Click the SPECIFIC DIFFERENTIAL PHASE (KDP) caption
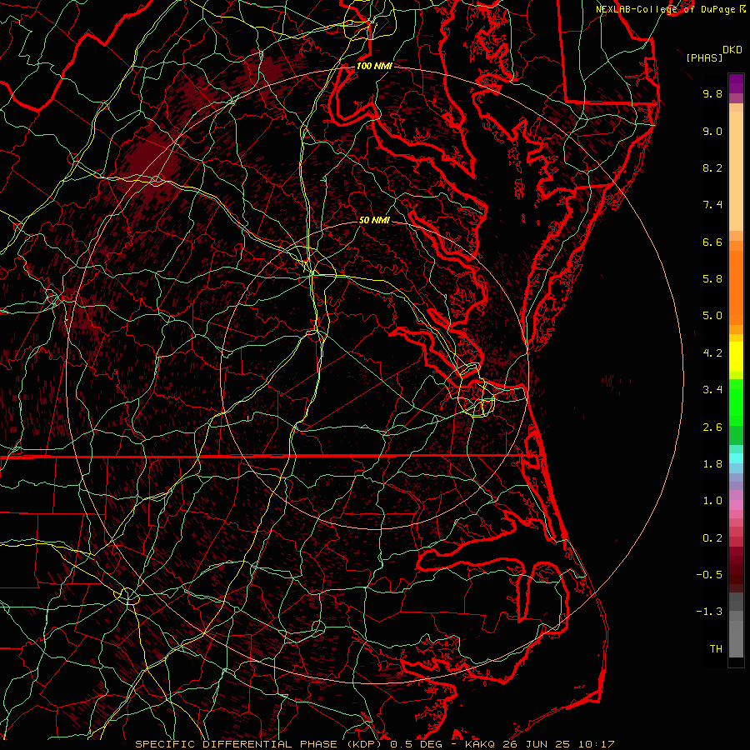 point(260,744)
